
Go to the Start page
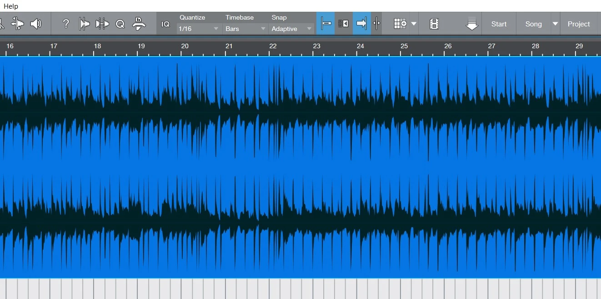(x=499, y=24)
